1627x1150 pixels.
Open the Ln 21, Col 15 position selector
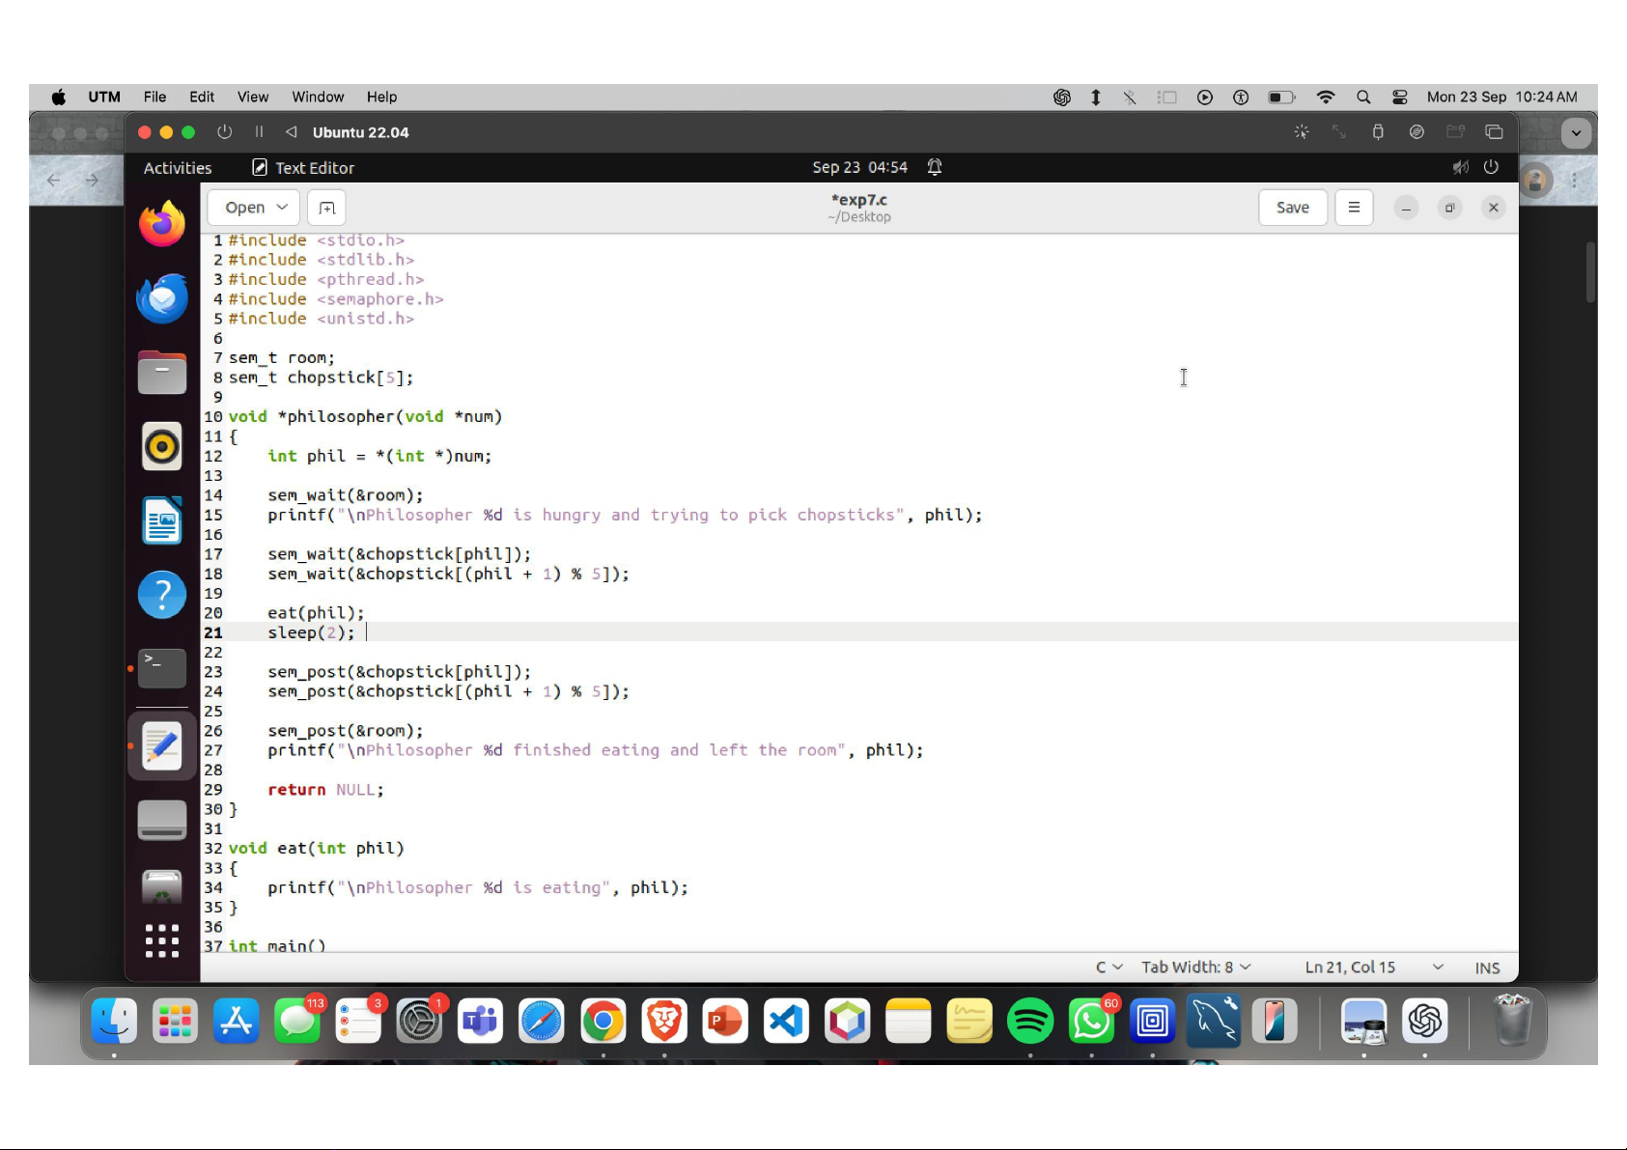point(1373,968)
